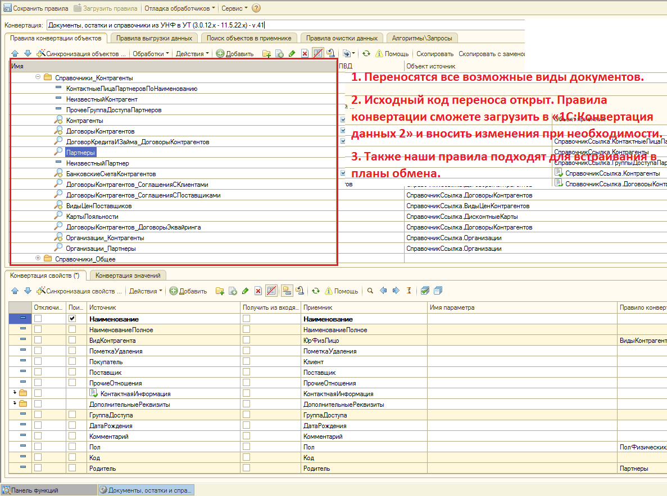Tick Поиск checkbox for Код row
667x496 pixels.
click(x=72, y=457)
